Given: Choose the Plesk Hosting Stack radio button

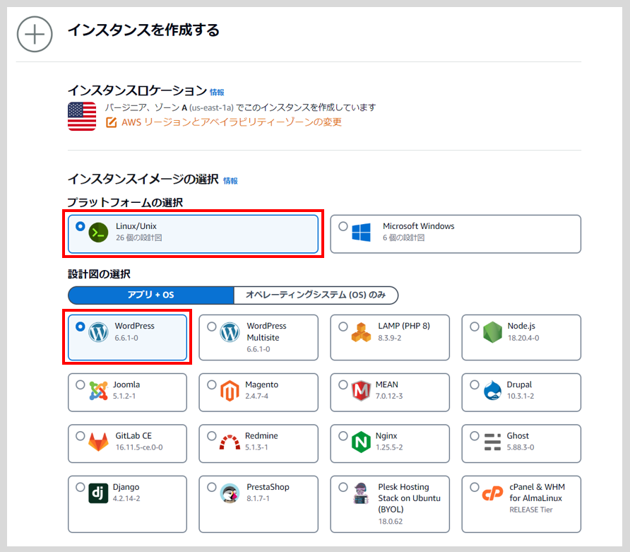Looking at the screenshot, I should click(x=343, y=487).
